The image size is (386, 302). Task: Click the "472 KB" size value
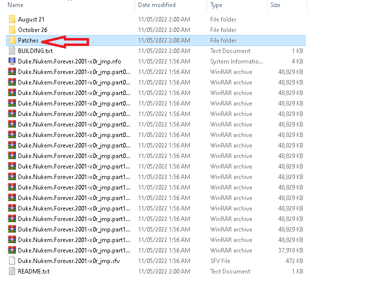(x=294, y=260)
